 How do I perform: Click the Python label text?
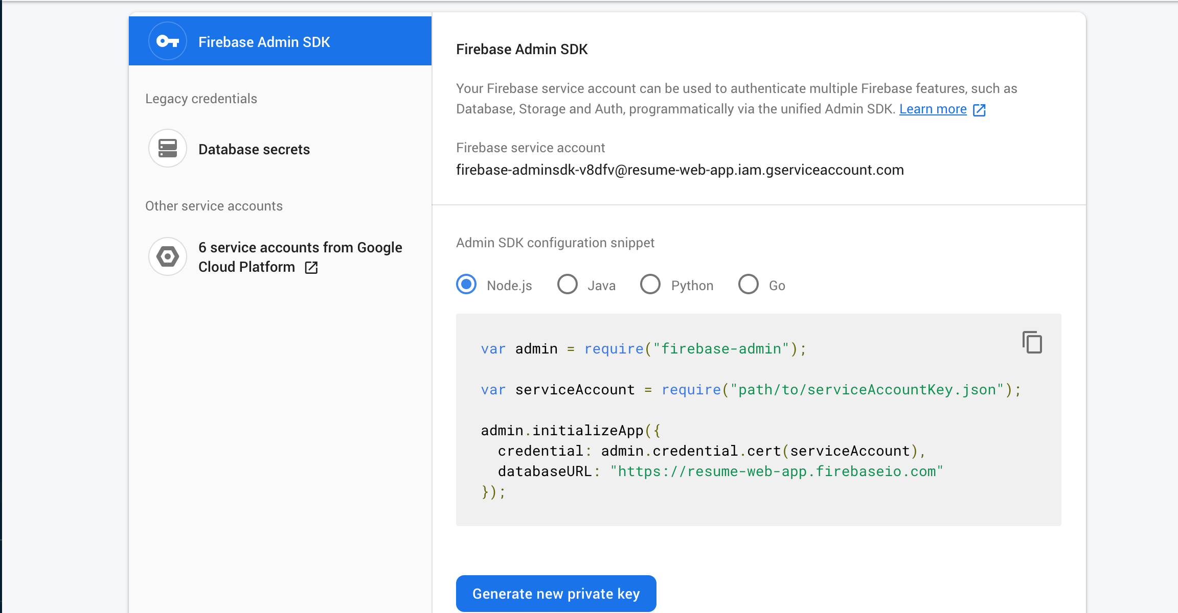click(692, 286)
